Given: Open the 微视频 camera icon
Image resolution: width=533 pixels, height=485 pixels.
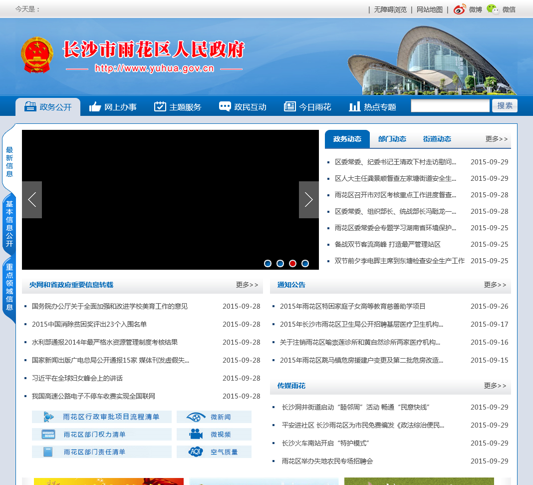Looking at the screenshot, I should 196,435.
